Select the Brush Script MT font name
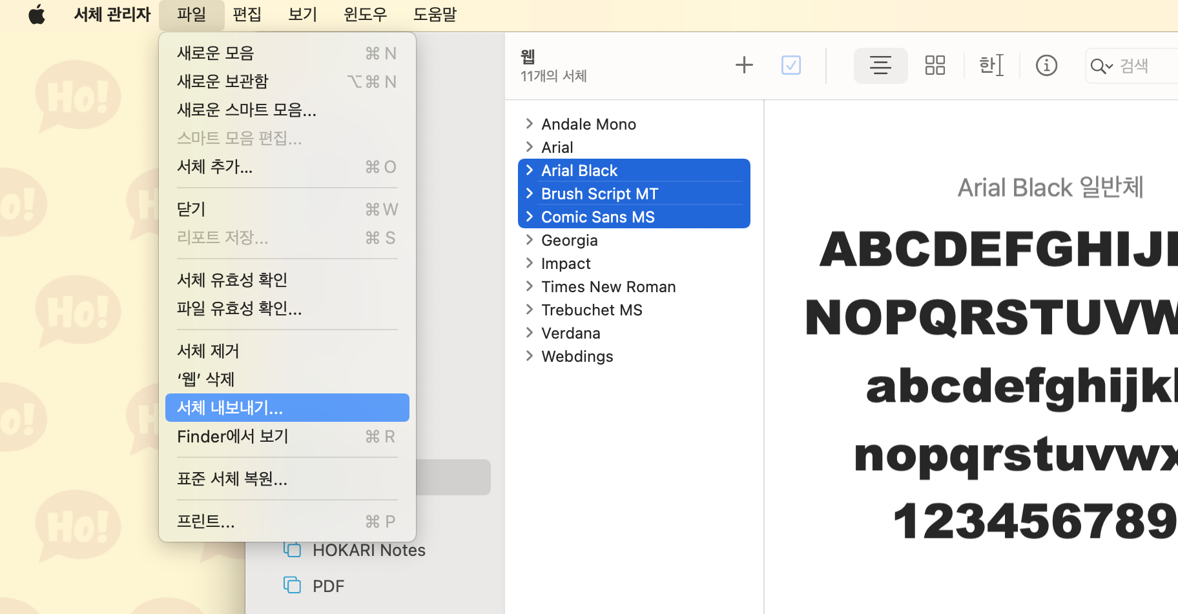This screenshot has height=614, width=1178. click(x=599, y=193)
